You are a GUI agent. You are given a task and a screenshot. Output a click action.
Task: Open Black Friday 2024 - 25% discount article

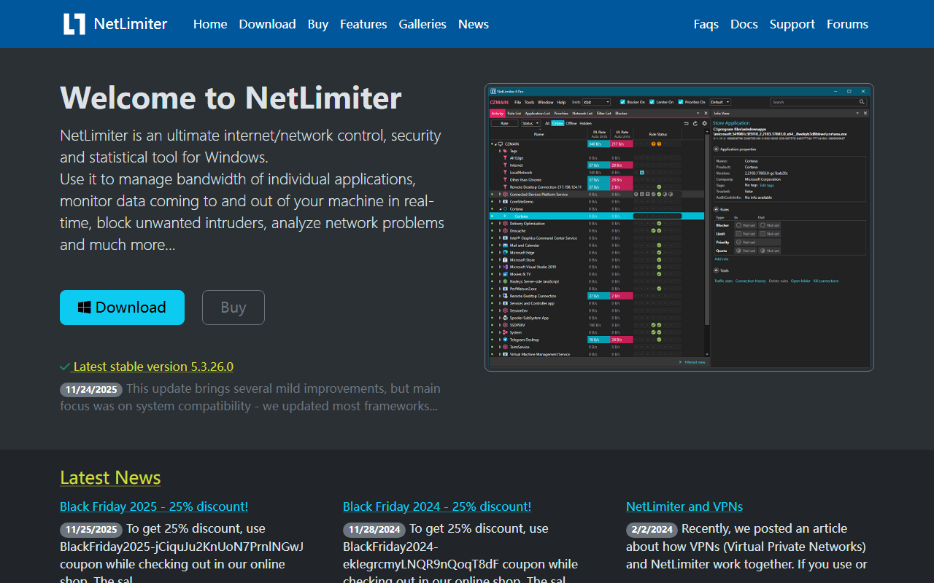(x=437, y=506)
